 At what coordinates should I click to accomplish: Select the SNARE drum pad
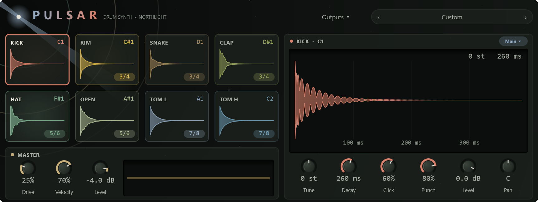pos(177,60)
